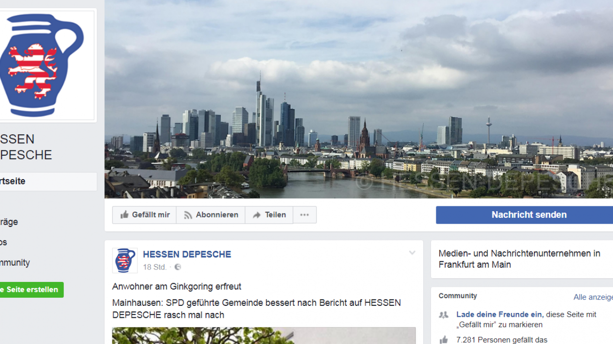Send a message via Nachricht senden
The height and width of the screenshot is (344, 613).
pyautogui.click(x=524, y=215)
